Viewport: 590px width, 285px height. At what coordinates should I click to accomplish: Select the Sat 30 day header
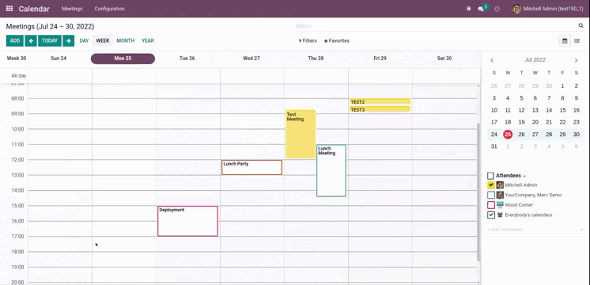point(444,59)
